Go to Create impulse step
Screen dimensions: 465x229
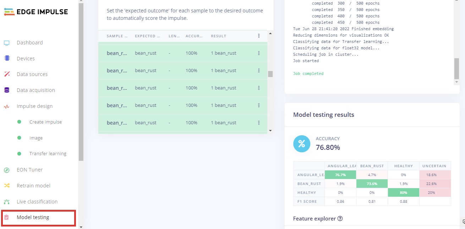[45, 122]
